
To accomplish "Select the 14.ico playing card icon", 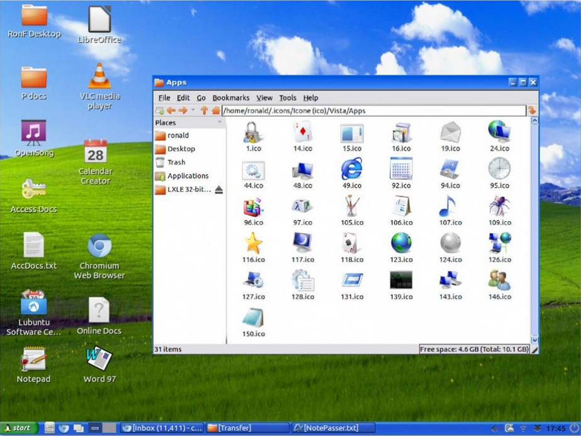I will pyautogui.click(x=303, y=133).
